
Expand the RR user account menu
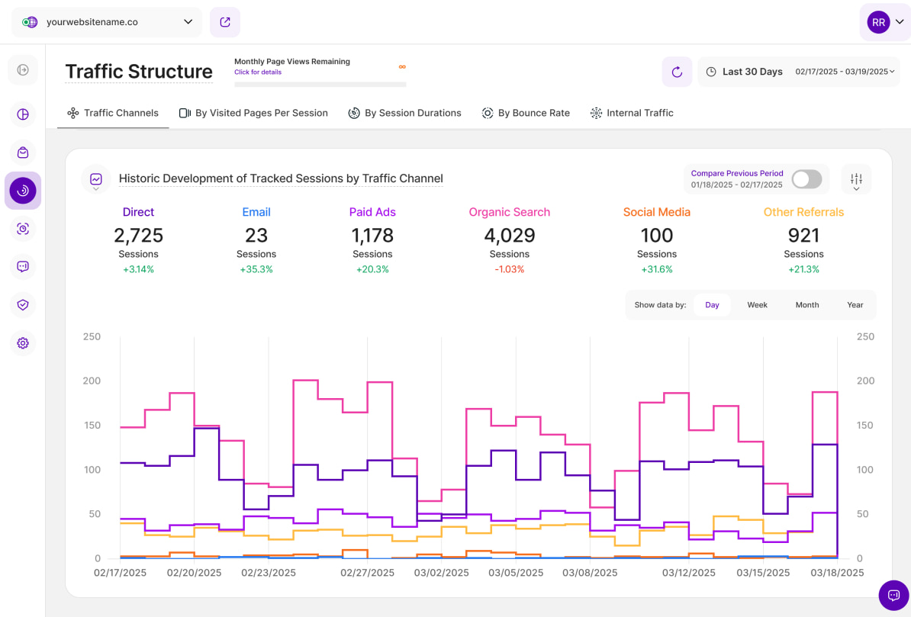pyautogui.click(x=885, y=22)
